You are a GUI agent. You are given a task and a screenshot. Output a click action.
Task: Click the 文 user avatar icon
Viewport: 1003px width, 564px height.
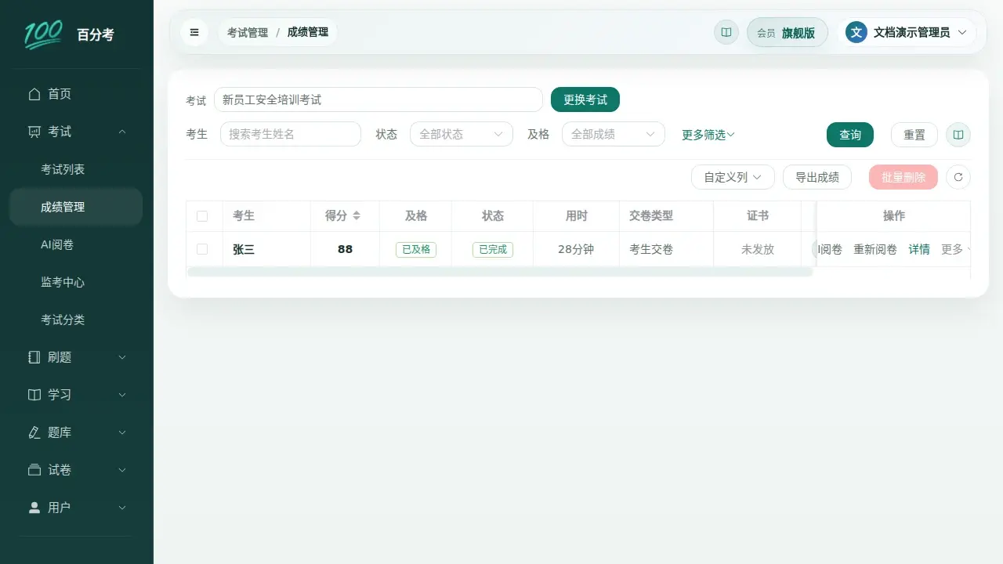click(856, 32)
